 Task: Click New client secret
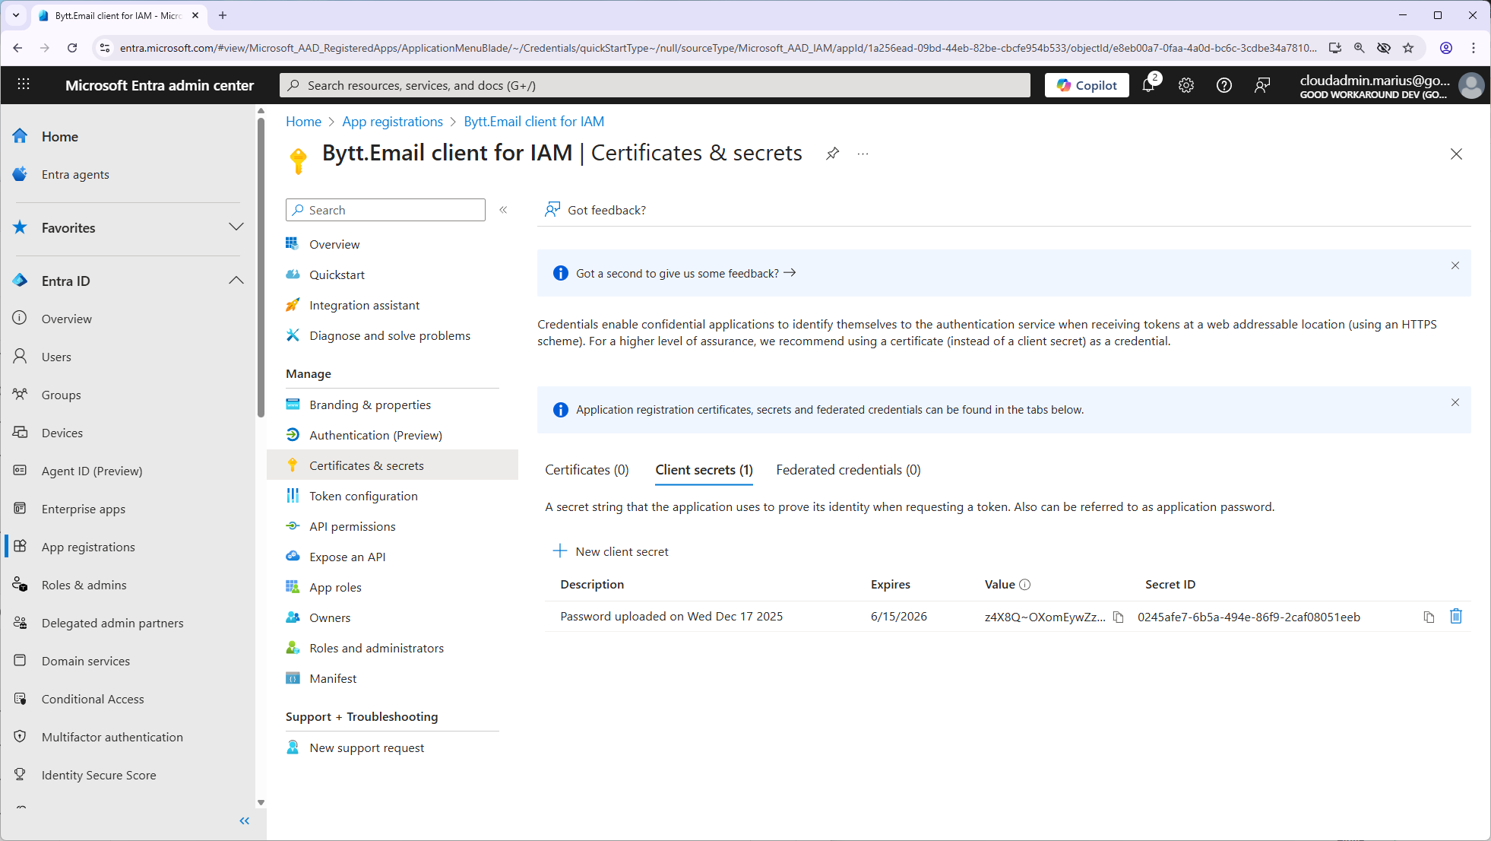612,551
